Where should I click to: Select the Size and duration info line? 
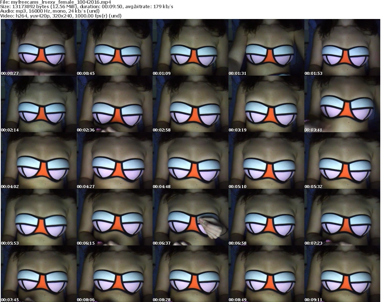pos(86,7)
